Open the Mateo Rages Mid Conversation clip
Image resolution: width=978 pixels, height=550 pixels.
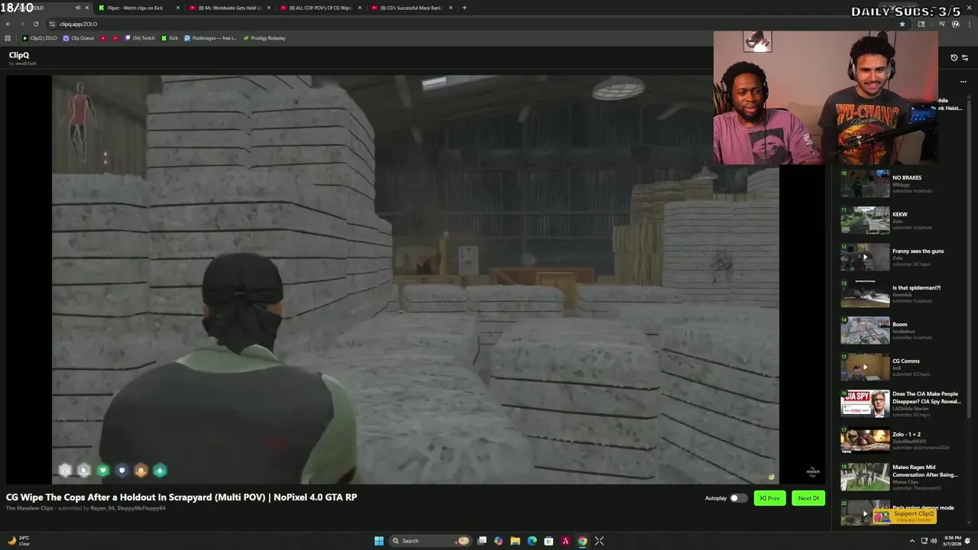tap(900, 477)
